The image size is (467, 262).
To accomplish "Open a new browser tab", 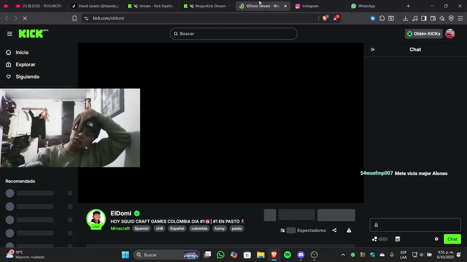I will pos(408,6).
